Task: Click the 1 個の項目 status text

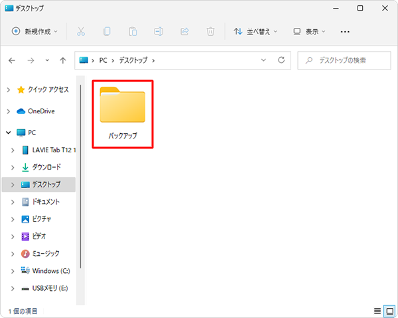Action: [23, 311]
